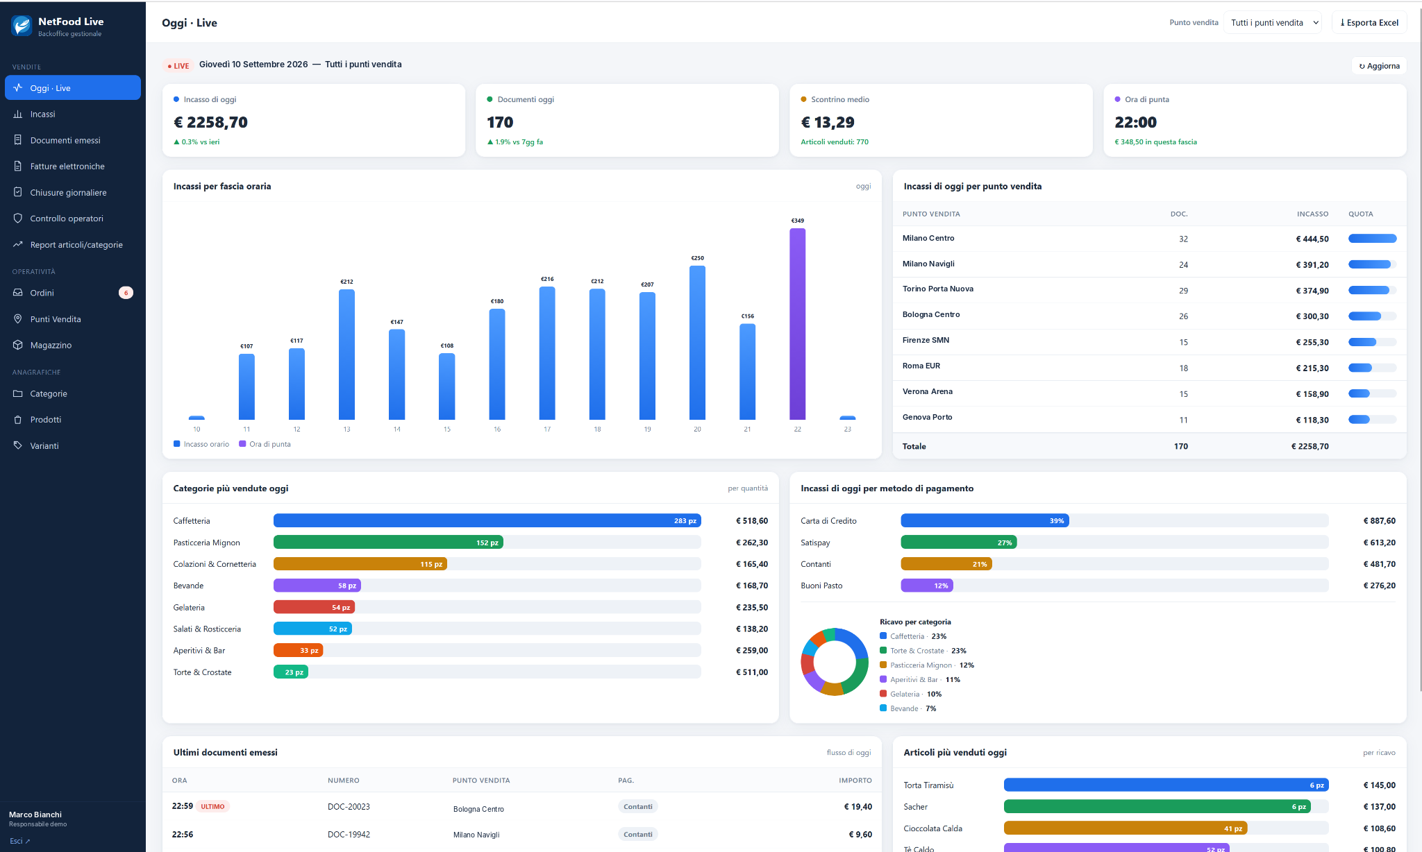
Task: Click the Controllo operatori shield icon
Action: tap(18, 219)
